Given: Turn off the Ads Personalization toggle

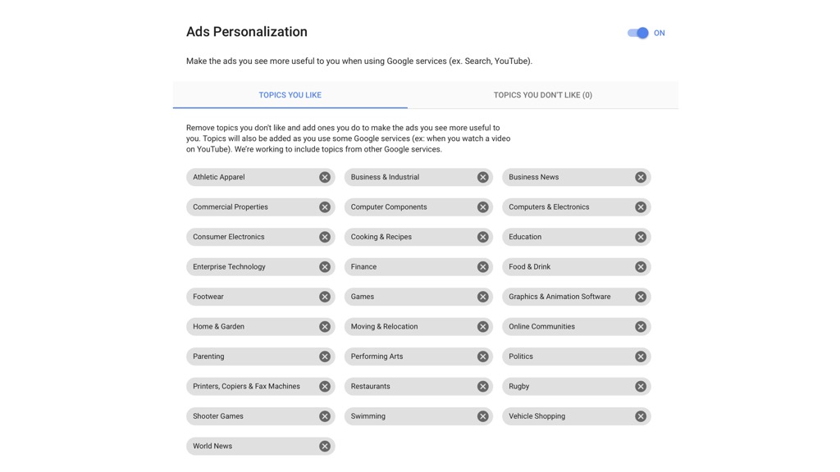Looking at the screenshot, I should coord(638,33).
